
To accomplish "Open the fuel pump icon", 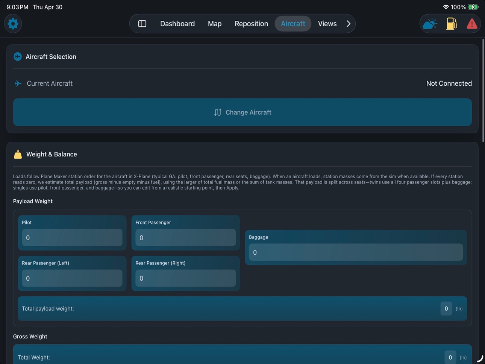I will click(451, 24).
